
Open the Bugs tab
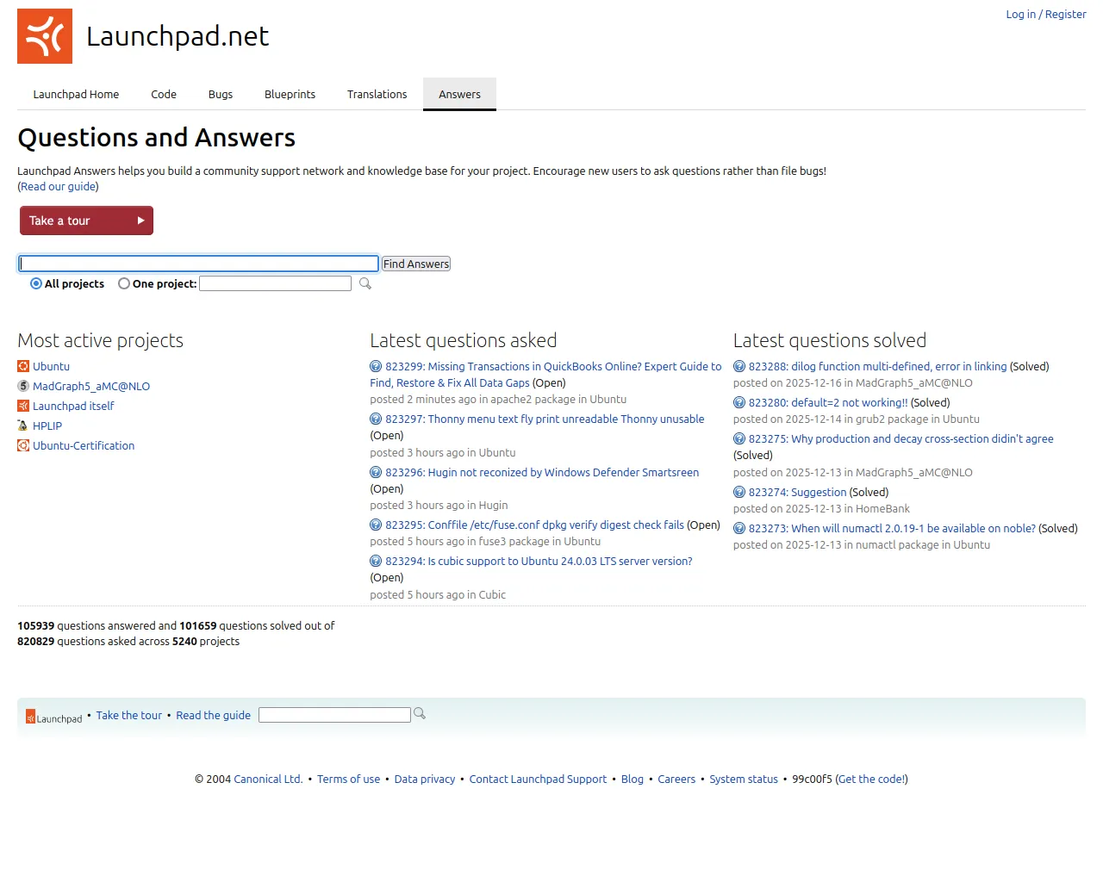click(x=221, y=94)
